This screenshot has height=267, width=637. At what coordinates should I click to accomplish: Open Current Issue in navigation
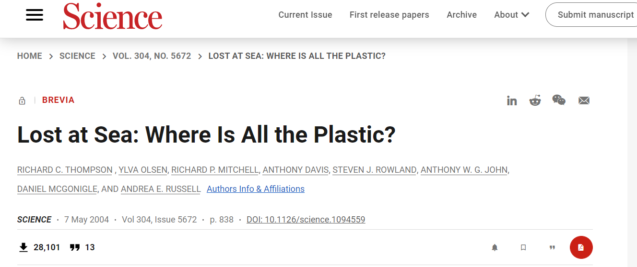305,15
